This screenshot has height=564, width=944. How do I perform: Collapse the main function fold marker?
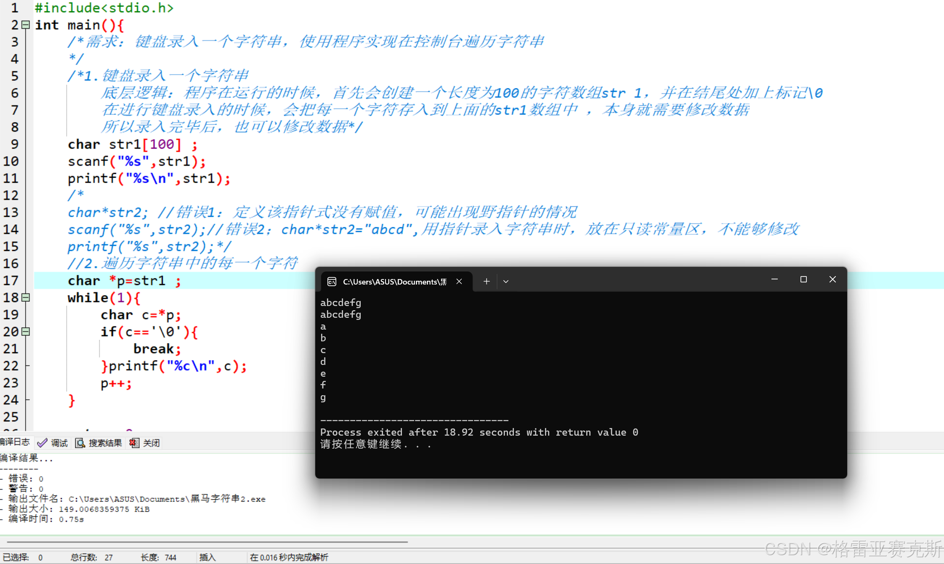[x=26, y=25]
